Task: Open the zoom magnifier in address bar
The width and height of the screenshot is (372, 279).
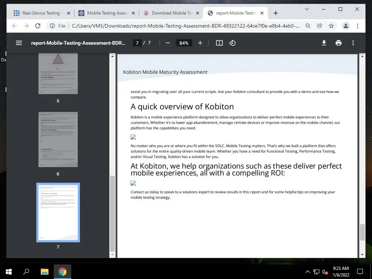Action: (x=308, y=26)
